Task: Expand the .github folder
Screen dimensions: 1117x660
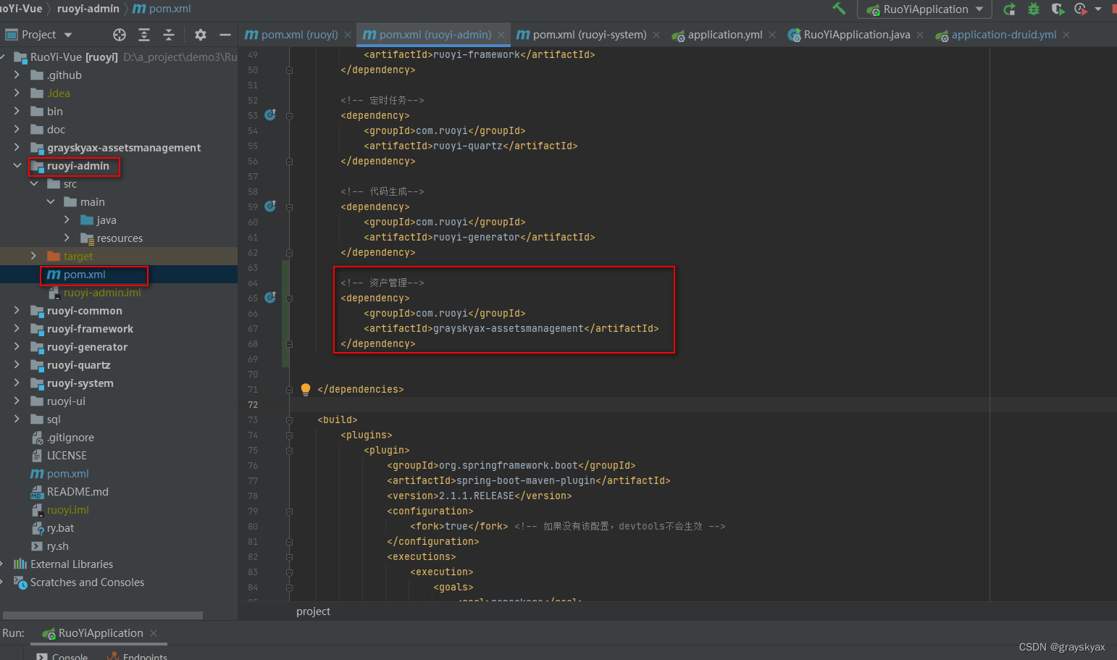Action: pyautogui.click(x=17, y=75)
